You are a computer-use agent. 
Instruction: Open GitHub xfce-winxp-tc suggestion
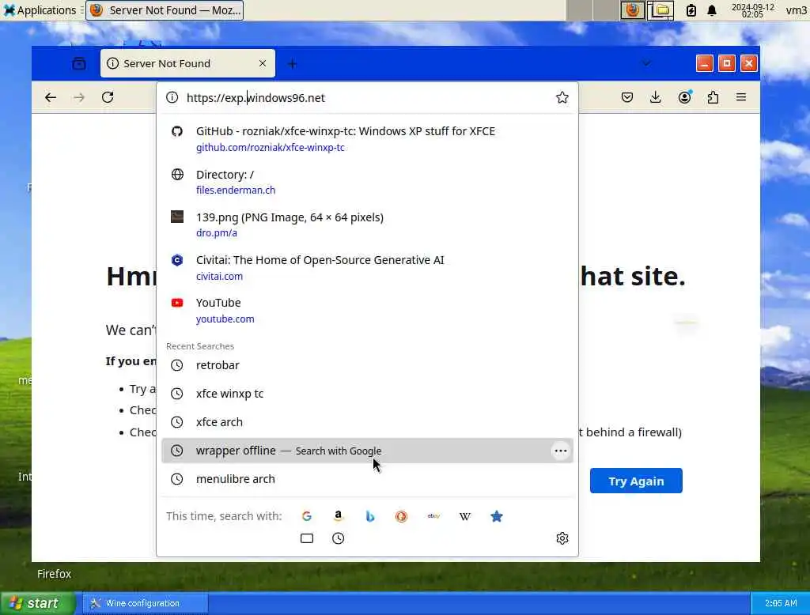click(367, 139)
